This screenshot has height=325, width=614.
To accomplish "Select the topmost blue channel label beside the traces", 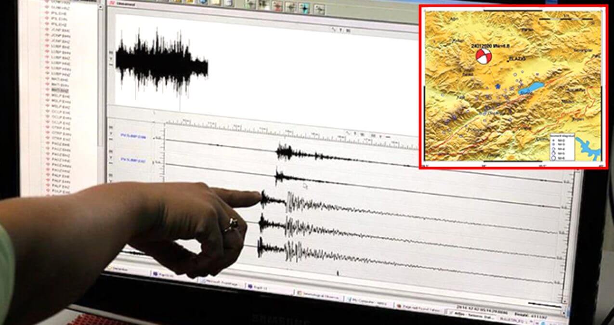I will click(132, 136).
